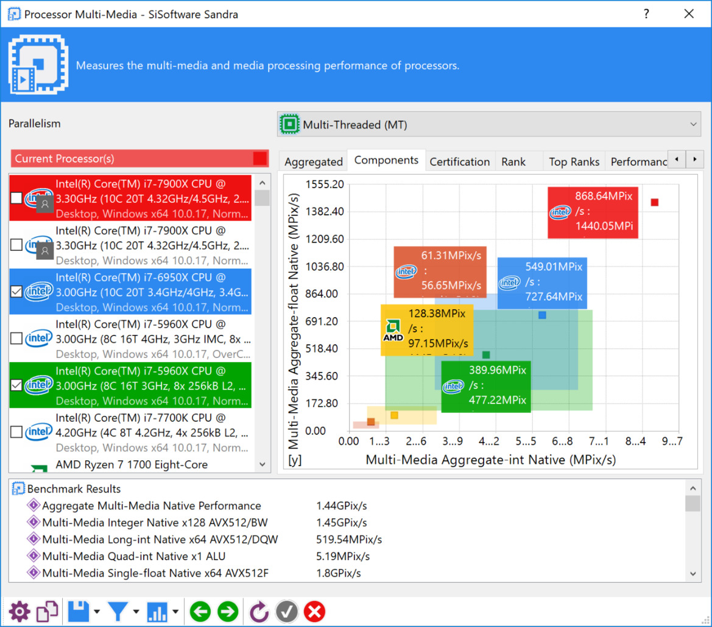The width and height of the screenshot is (712, 627).
Task: Check the i7-7700K processor checkbox
Action: 16,432
